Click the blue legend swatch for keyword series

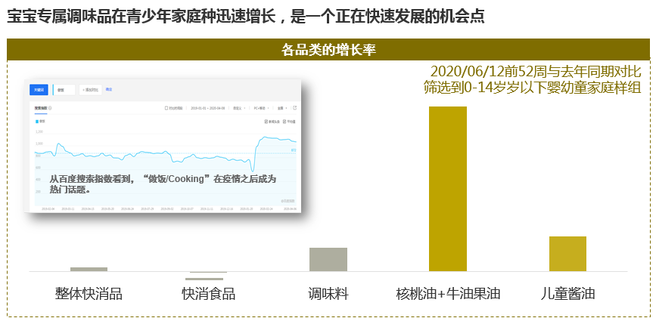(37, 121)
